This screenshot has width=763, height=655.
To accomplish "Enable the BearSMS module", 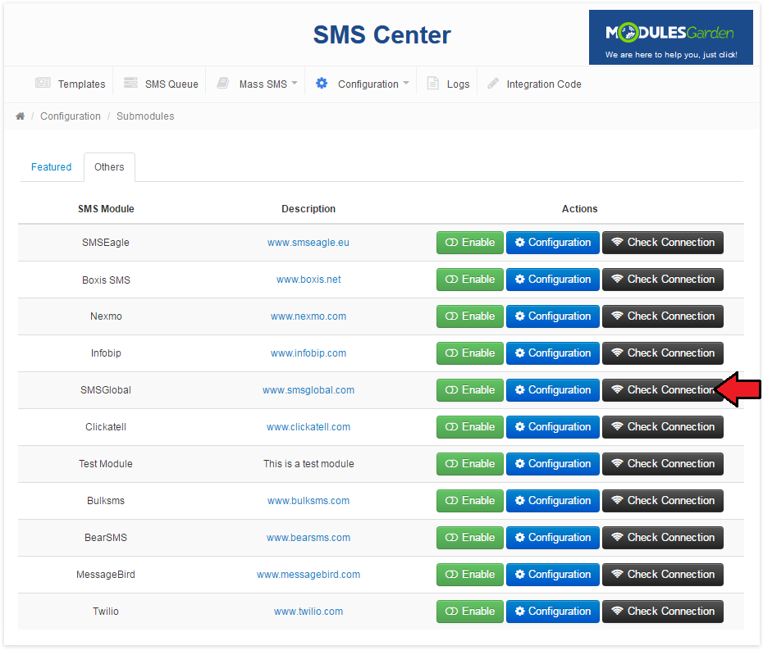I will (x=469, y=538).
